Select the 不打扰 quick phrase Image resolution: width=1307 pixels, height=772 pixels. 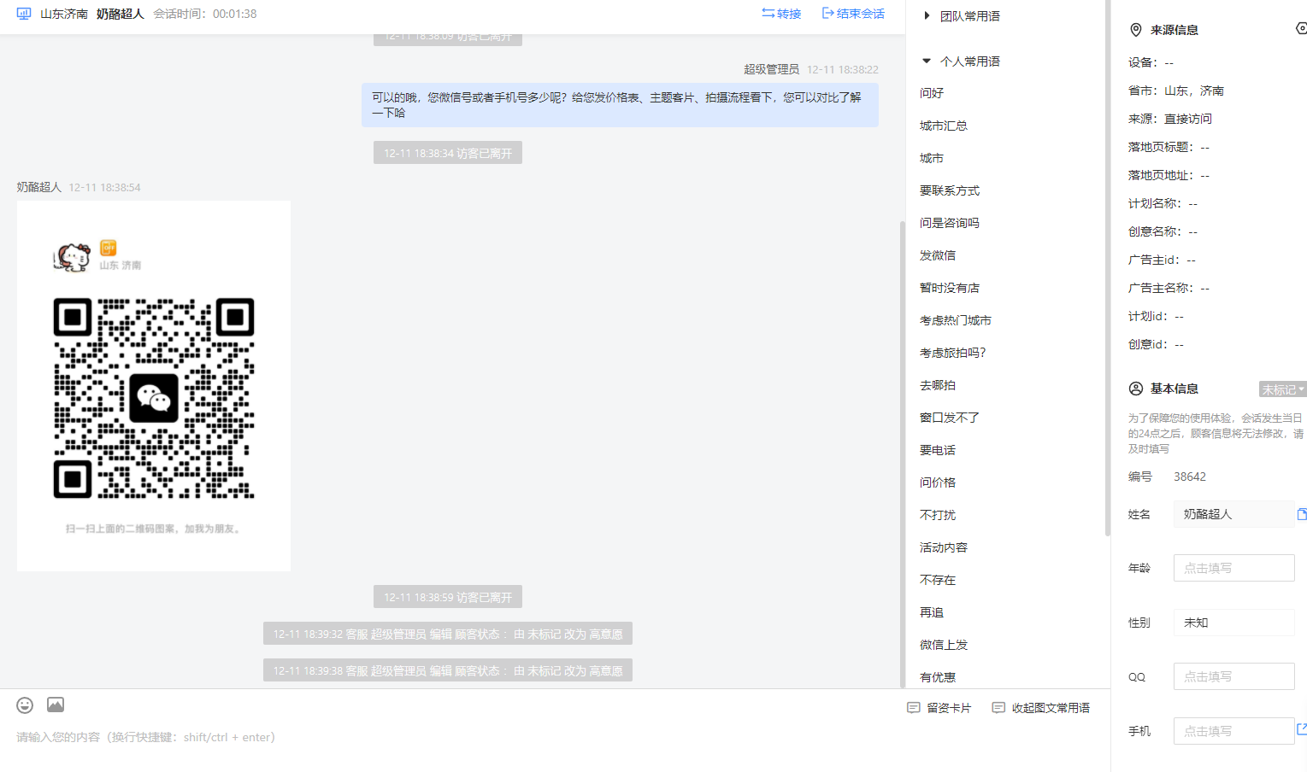(x=938, y=515)
